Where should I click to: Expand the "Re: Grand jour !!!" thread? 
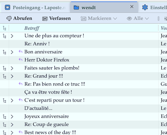coord(12,76)
